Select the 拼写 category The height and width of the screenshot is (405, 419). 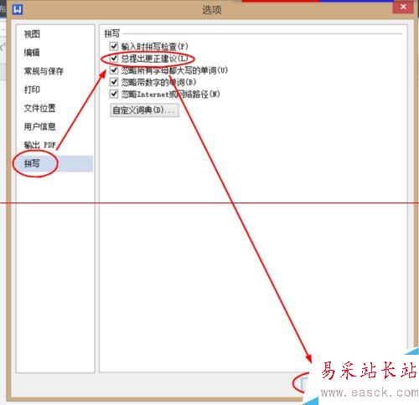54,163
